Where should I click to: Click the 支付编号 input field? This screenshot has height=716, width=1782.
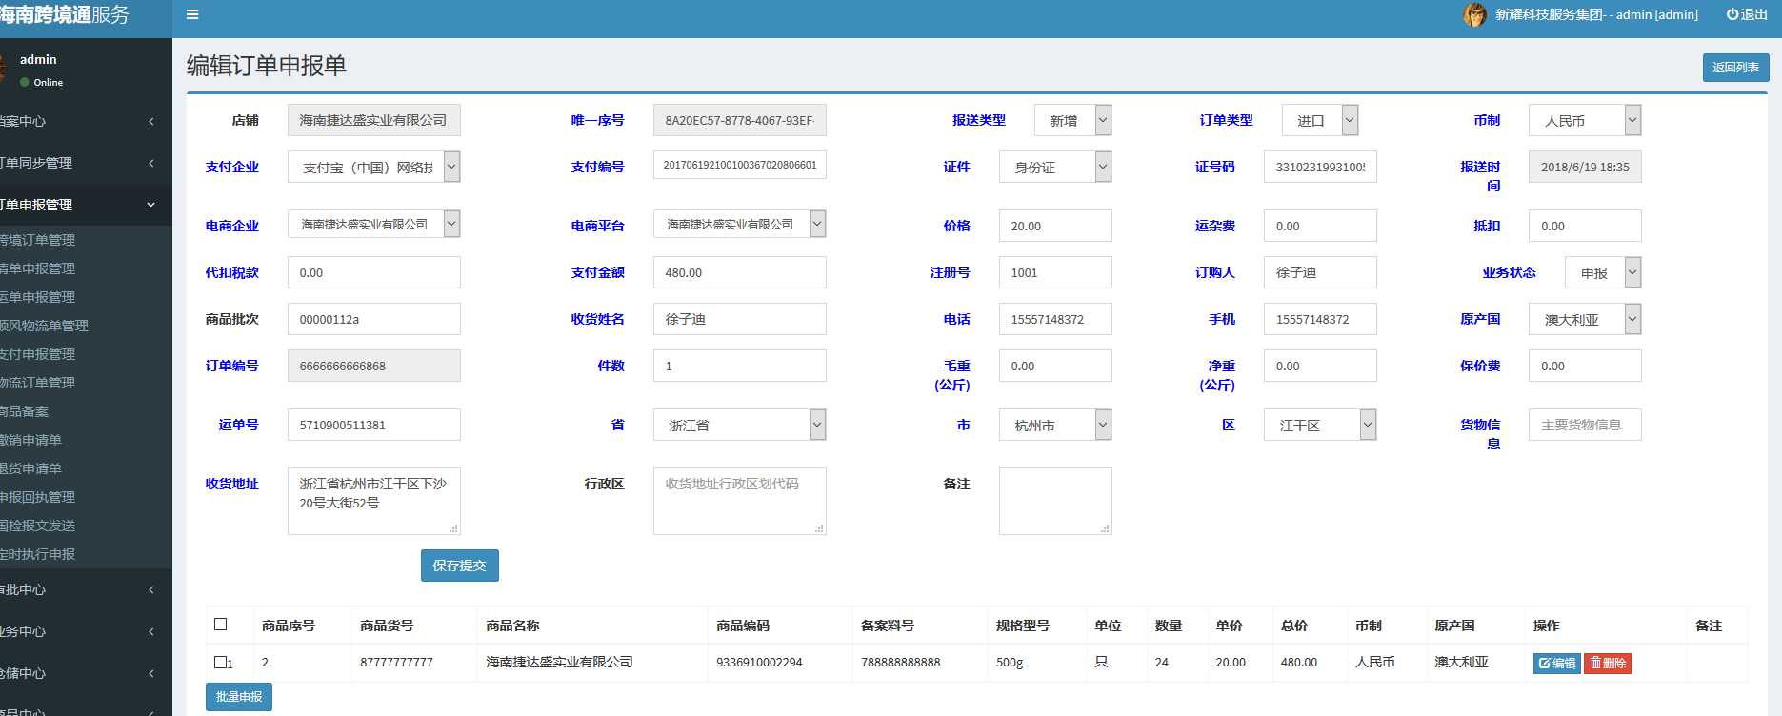pyautogui.click(x=740, y=165)
